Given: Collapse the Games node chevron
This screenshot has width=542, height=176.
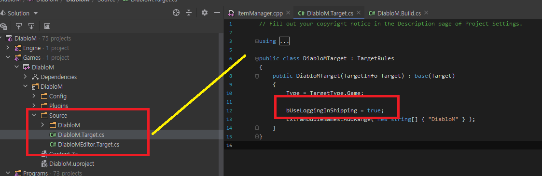Looking at the screenshot, I should coord(8,58).
